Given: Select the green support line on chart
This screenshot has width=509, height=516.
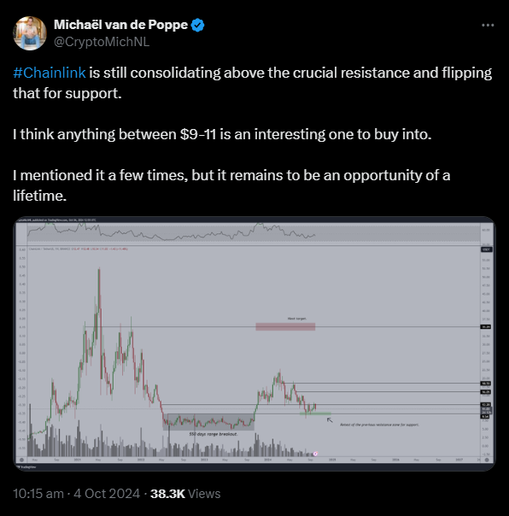Looking at the screenshot, I should click(x=315, y=413).
